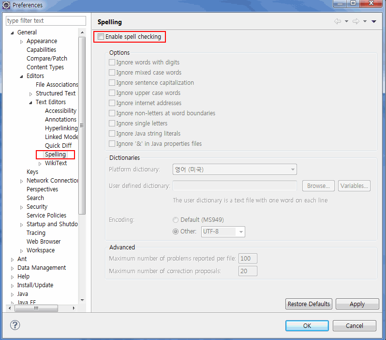Click the tree scroll down arrow
386x340 pixels.
[x=82, y=300]
